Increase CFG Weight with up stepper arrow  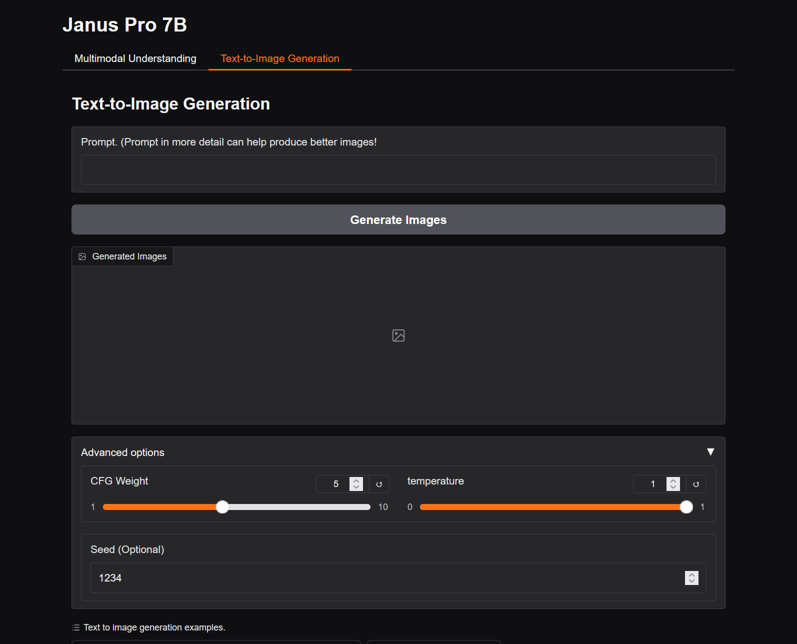click(356, 480)
